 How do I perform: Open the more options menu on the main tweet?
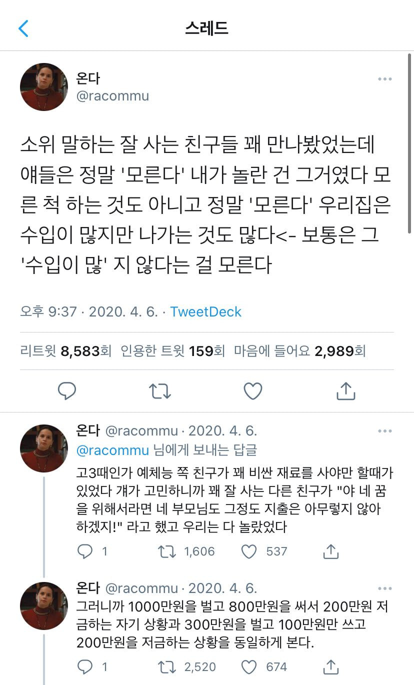point(384,78)
